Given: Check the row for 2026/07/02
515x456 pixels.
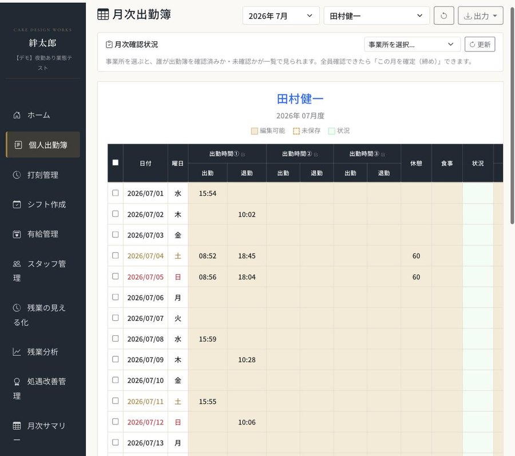Looking at the screenshot, I should tap(115, 214).
